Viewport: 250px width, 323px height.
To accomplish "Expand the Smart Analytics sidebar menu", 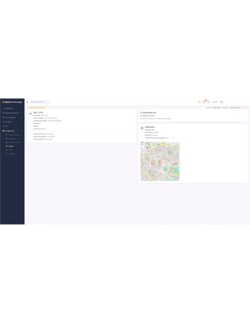I will click(12, 117).
